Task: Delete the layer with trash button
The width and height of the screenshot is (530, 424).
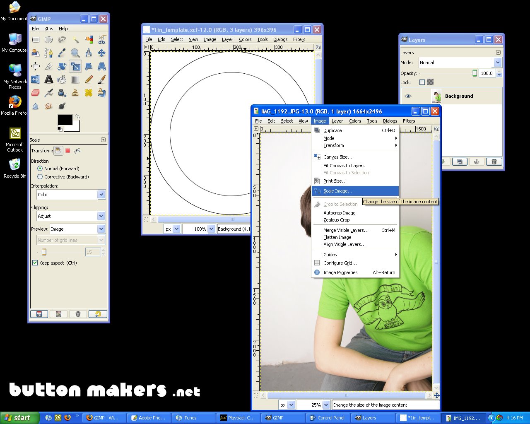Action: pos(494,161)
